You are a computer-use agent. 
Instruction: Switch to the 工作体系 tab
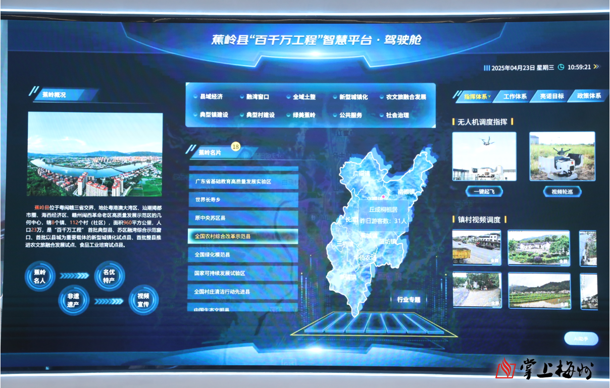pyautogui.click(x=515, y=96)
